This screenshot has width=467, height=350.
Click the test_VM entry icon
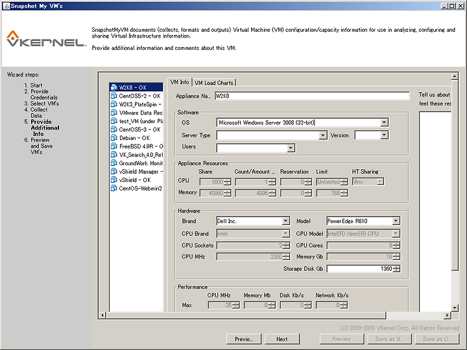tap(114, 121)
